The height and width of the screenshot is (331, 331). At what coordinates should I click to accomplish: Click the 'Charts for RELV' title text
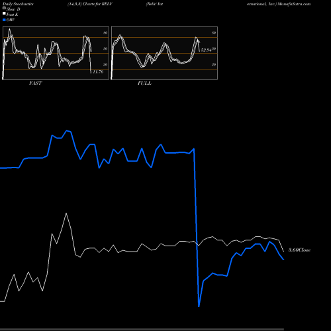(97, 4)
